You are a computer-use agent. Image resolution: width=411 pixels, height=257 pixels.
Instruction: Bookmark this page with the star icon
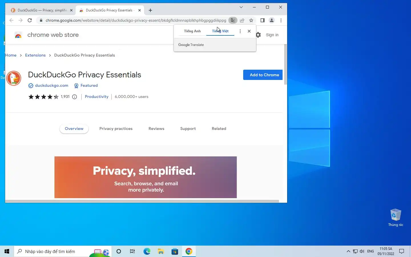pos(251,20)
